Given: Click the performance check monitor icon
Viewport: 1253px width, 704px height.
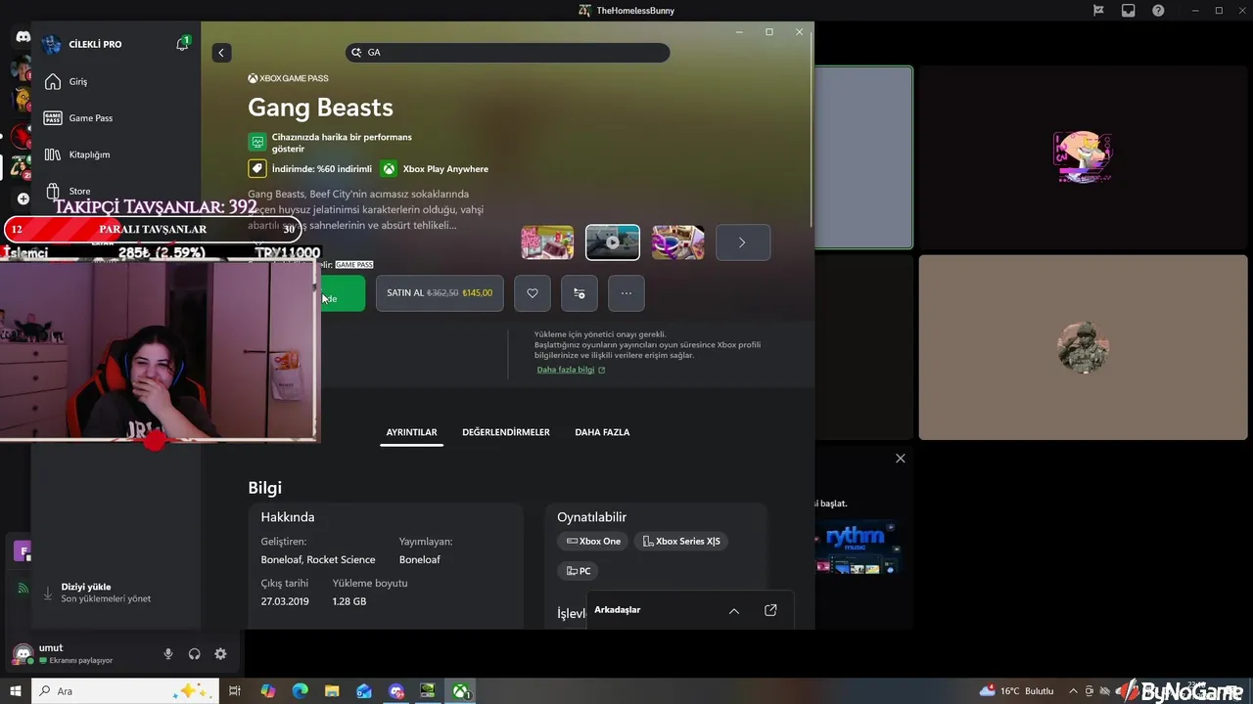Looking at the screenshot, I should click(x=256, y=143).
